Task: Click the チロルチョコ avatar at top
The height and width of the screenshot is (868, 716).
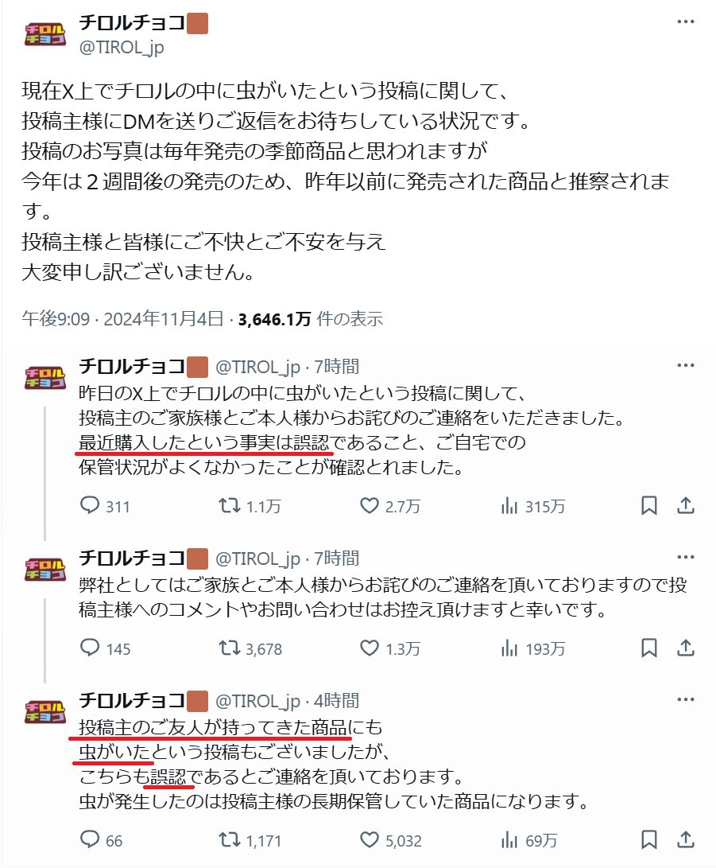Action: [x=45, y=34]
